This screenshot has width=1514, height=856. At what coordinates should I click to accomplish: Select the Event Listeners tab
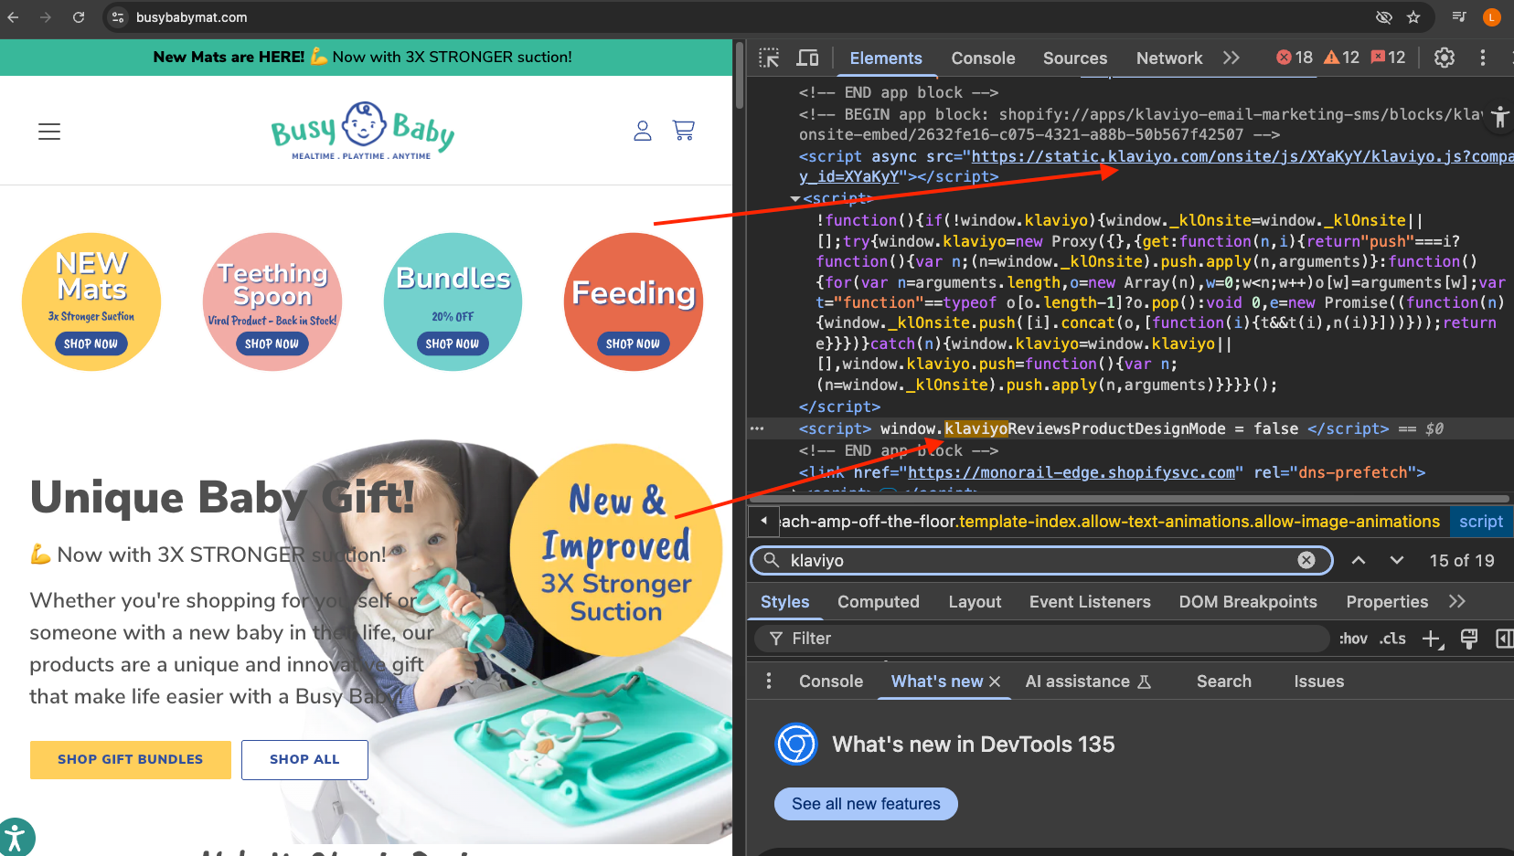[1090, 602]
